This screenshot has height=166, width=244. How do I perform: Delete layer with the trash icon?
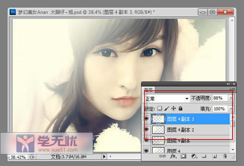pyautogui.click(x=225, y=156)
